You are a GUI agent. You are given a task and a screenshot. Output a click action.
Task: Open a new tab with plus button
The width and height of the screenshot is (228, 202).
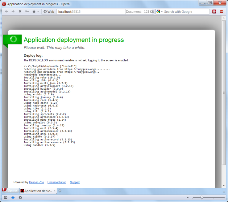pos(60,191)
